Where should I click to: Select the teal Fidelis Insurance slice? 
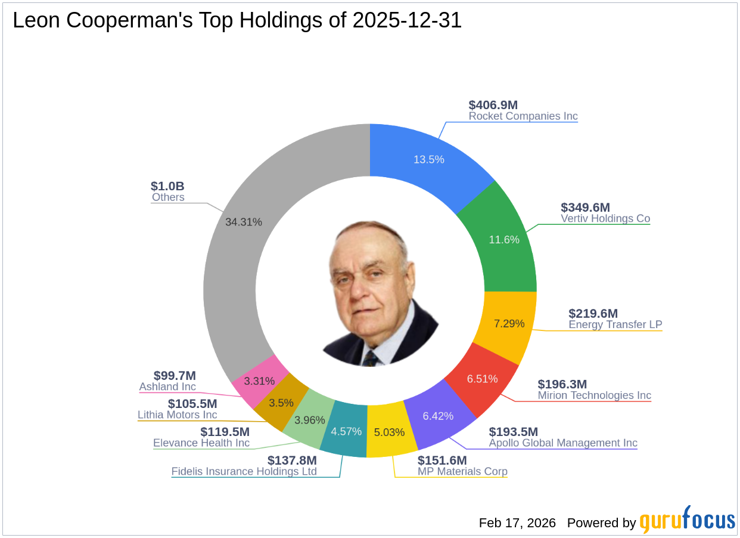coord(346,430)
